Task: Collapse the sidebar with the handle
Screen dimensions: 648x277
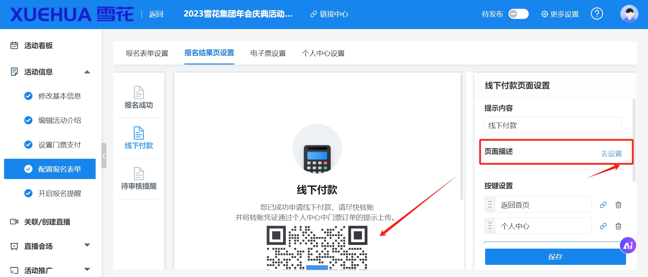Action: (104, 155)
